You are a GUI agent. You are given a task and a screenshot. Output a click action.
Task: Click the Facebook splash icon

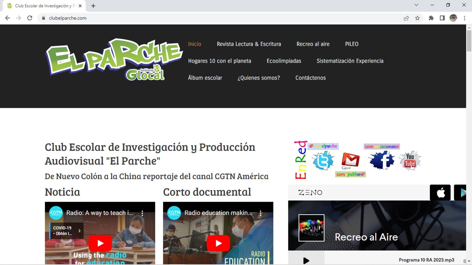click(x=382, y=160)
